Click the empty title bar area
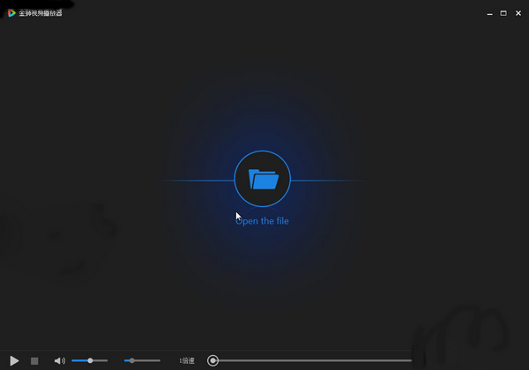Image resolution: width=529 pixels, height=370 pixels. (x=264, y=13)
